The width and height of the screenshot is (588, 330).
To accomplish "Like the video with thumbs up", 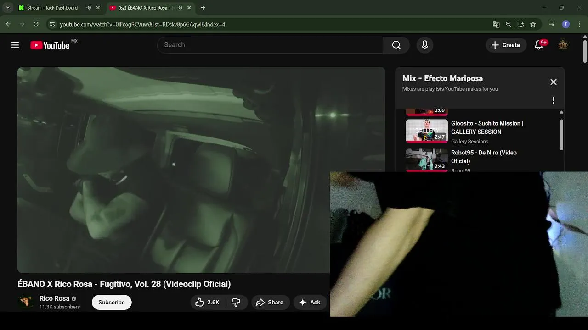I will [x=207, y=302].
